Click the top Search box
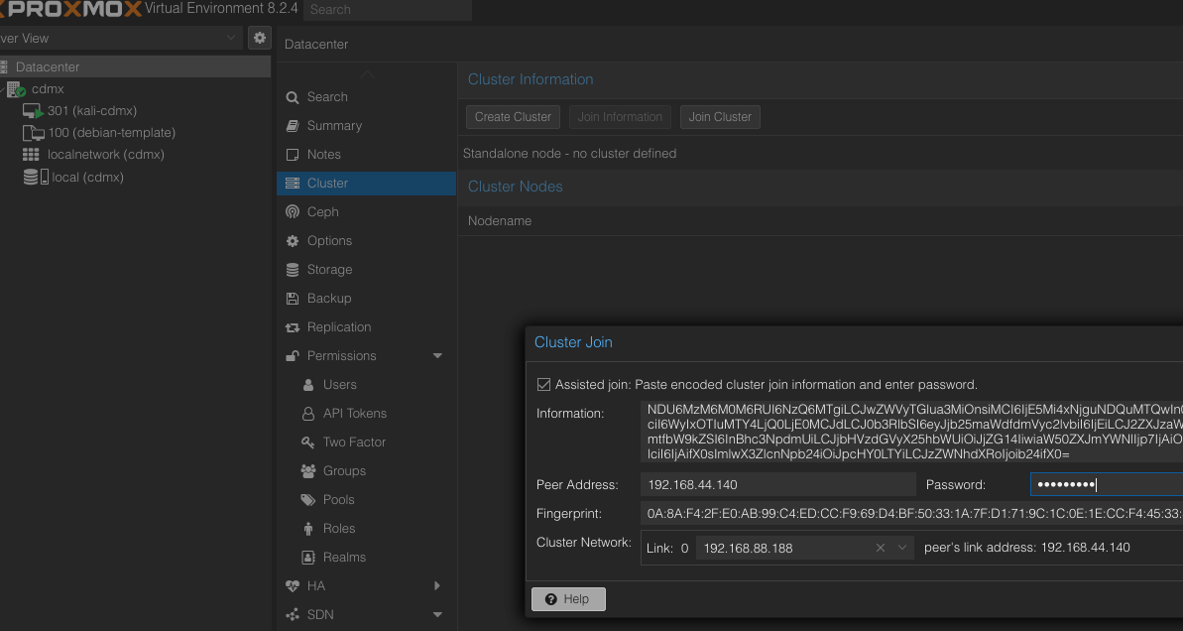This screenshot has width=1183, height=631. coord(387,10)
